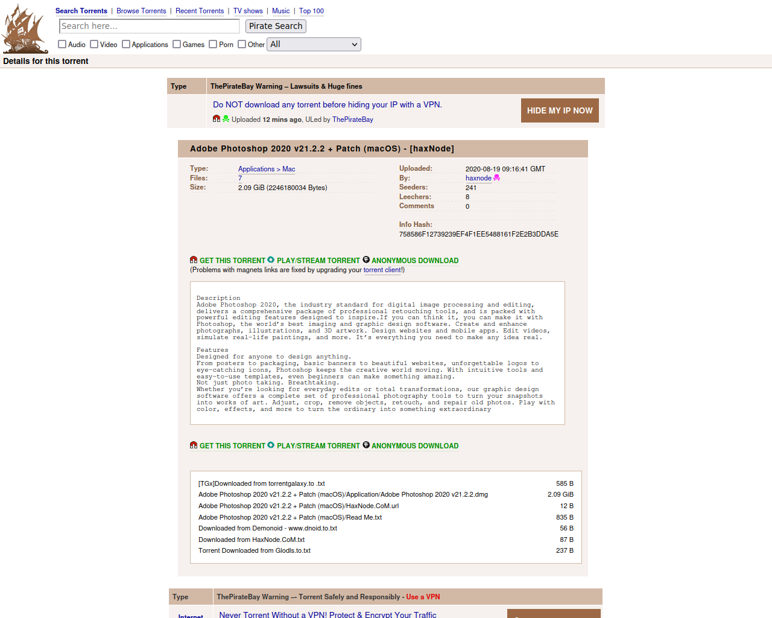Check the Other category checkbox

tap(242, 44)
